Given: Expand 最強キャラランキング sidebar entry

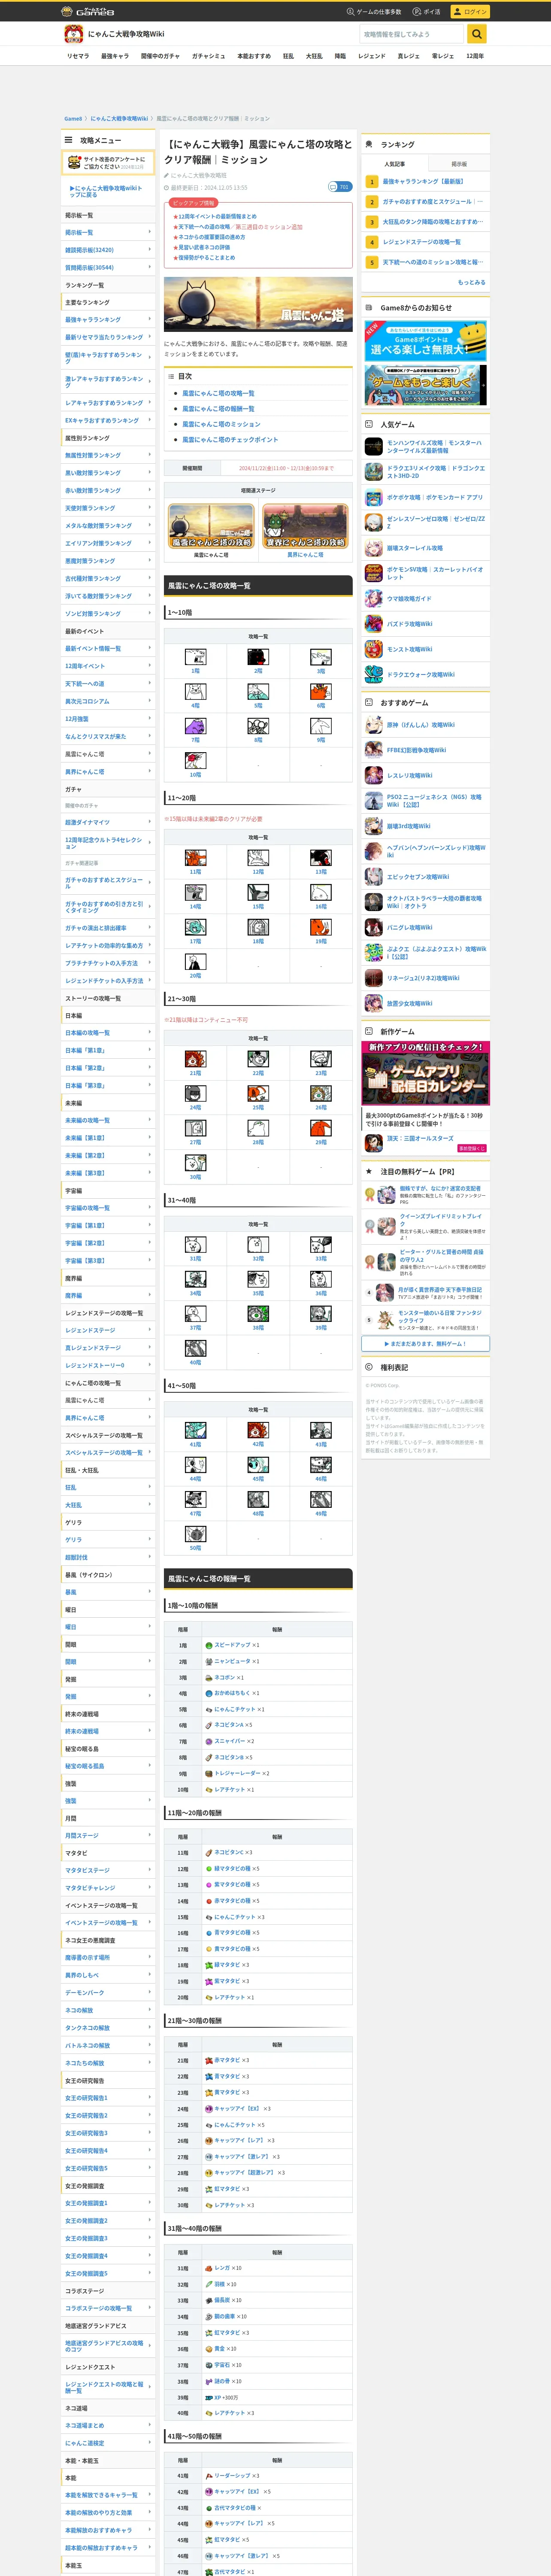Looking at the screenshot, I should click(108, 320).
